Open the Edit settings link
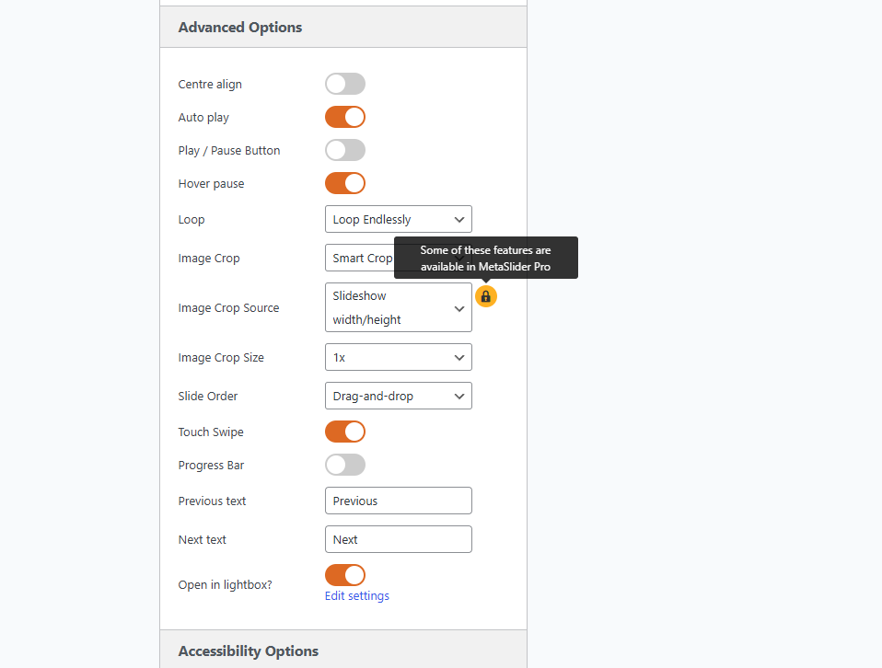Viewport: 882px width, 668px height. [x=357, y=595]
